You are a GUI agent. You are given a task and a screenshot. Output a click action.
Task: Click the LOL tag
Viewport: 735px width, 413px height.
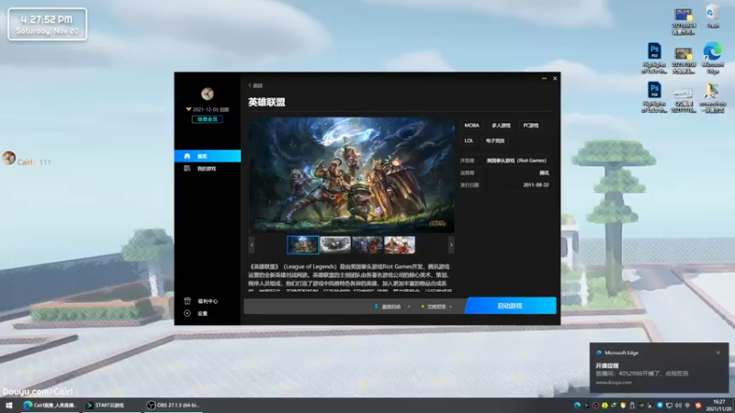click(x=469, y=140)
